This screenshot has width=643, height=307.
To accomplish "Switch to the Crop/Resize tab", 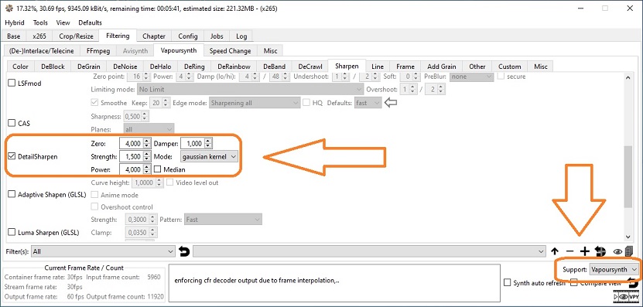I will (76, 36).
